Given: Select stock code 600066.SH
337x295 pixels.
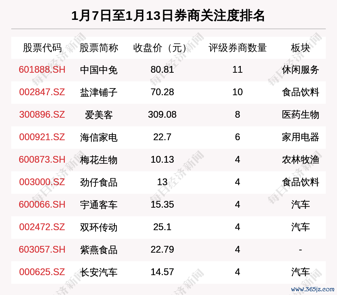Looking at the screenshot, I should (x=42, y=204).
